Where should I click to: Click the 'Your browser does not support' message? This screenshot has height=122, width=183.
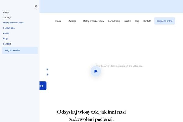(x=119, y=66)
